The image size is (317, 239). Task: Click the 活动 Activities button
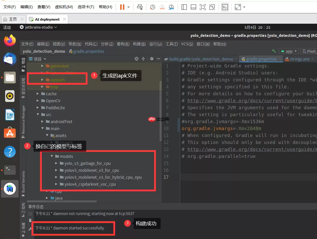click(x=7, y=27)
